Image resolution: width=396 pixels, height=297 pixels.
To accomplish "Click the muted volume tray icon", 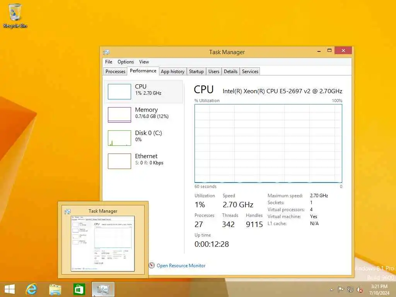I will coord(359,289).
